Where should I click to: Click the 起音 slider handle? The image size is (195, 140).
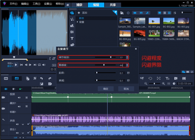coord(97,73)
